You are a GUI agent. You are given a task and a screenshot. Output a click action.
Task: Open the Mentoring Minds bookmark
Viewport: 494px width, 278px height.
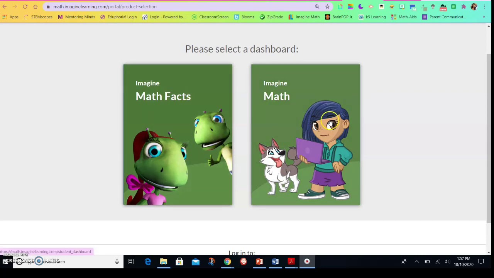[x=76, y=17]
